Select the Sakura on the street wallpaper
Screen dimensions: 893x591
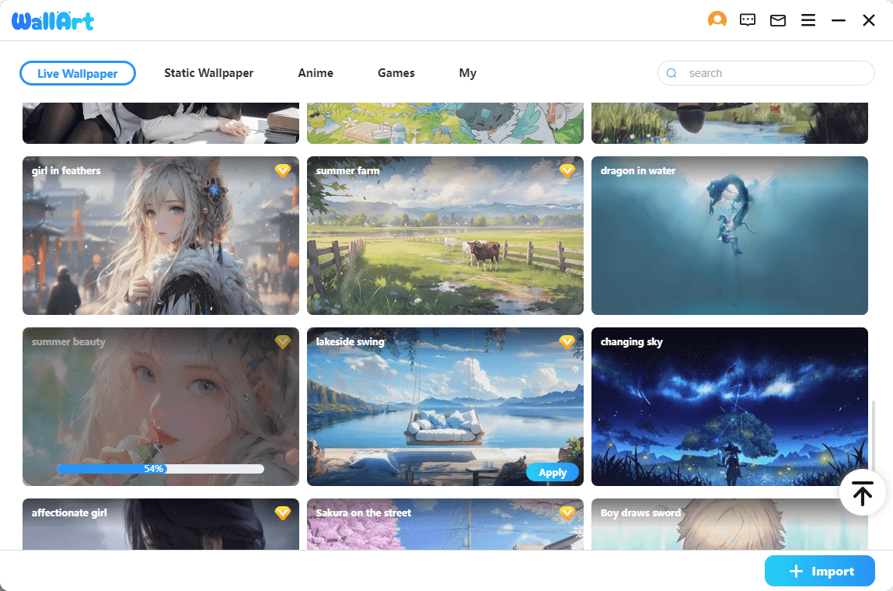click(445, 524)
